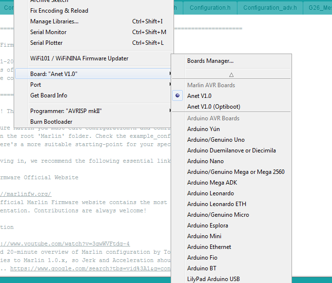Screen dimensions: 332x283
Task: Choose Arduino Ethernet board
Action: pyautogui.click(x=231, y=247)
